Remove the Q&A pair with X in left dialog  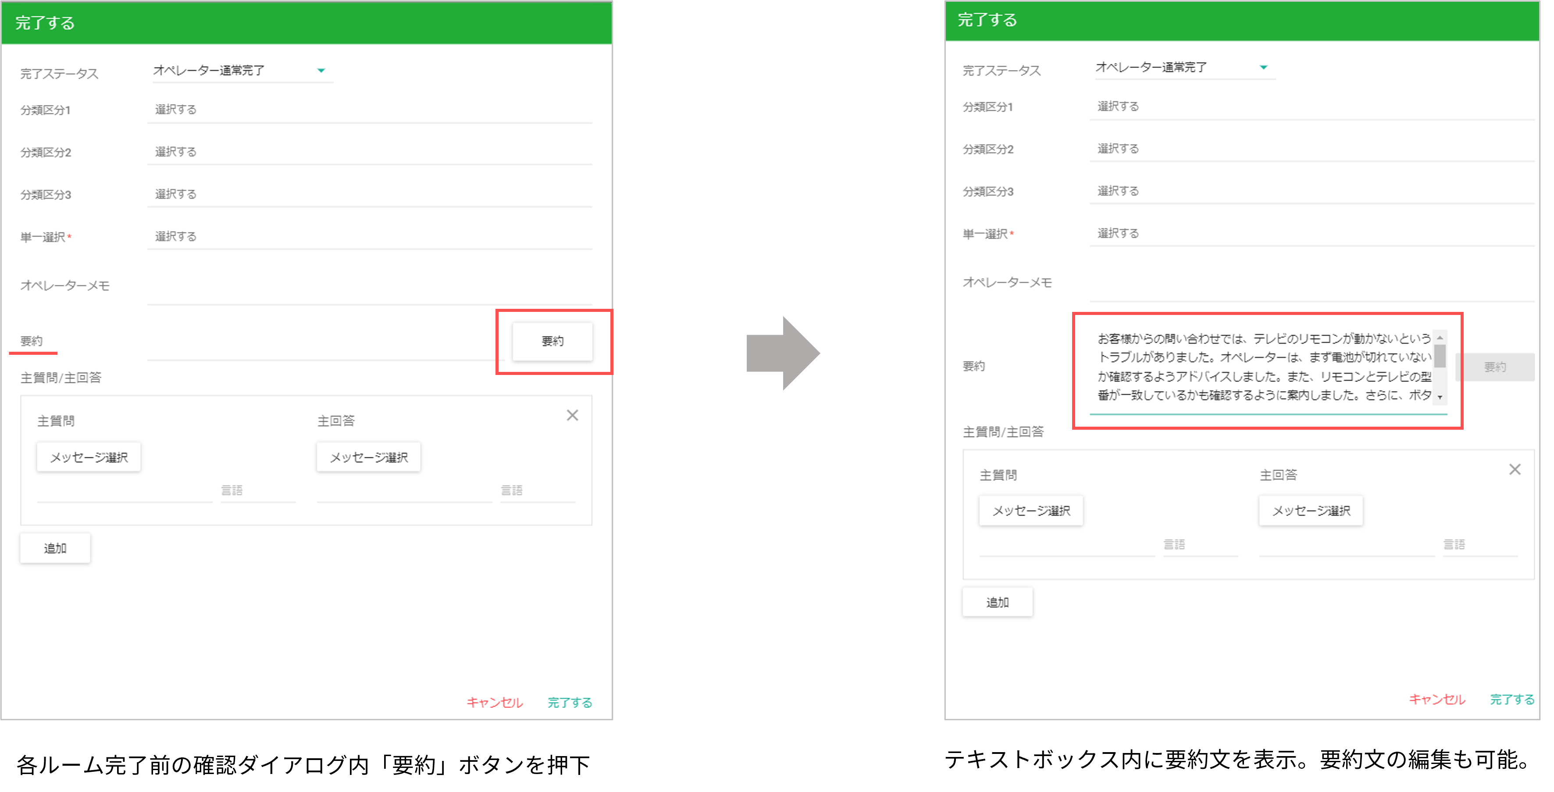point(572,415)
